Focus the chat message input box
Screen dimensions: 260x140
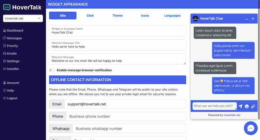(214, 106)
